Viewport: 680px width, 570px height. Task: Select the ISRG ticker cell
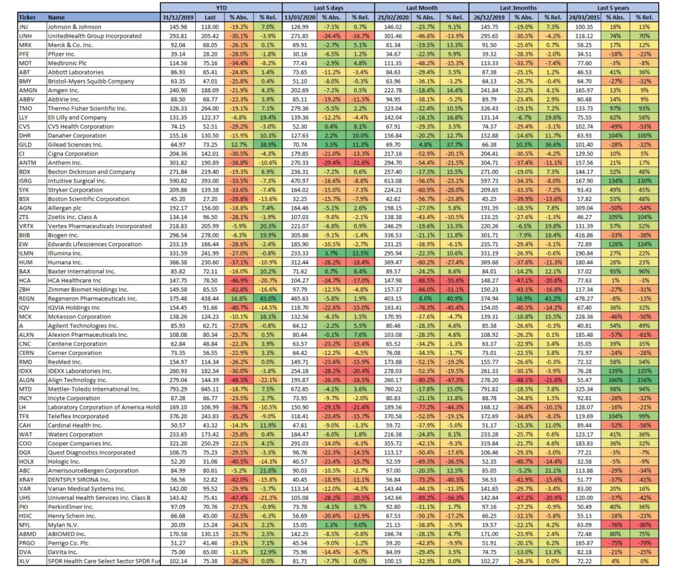tap(32, 181)
